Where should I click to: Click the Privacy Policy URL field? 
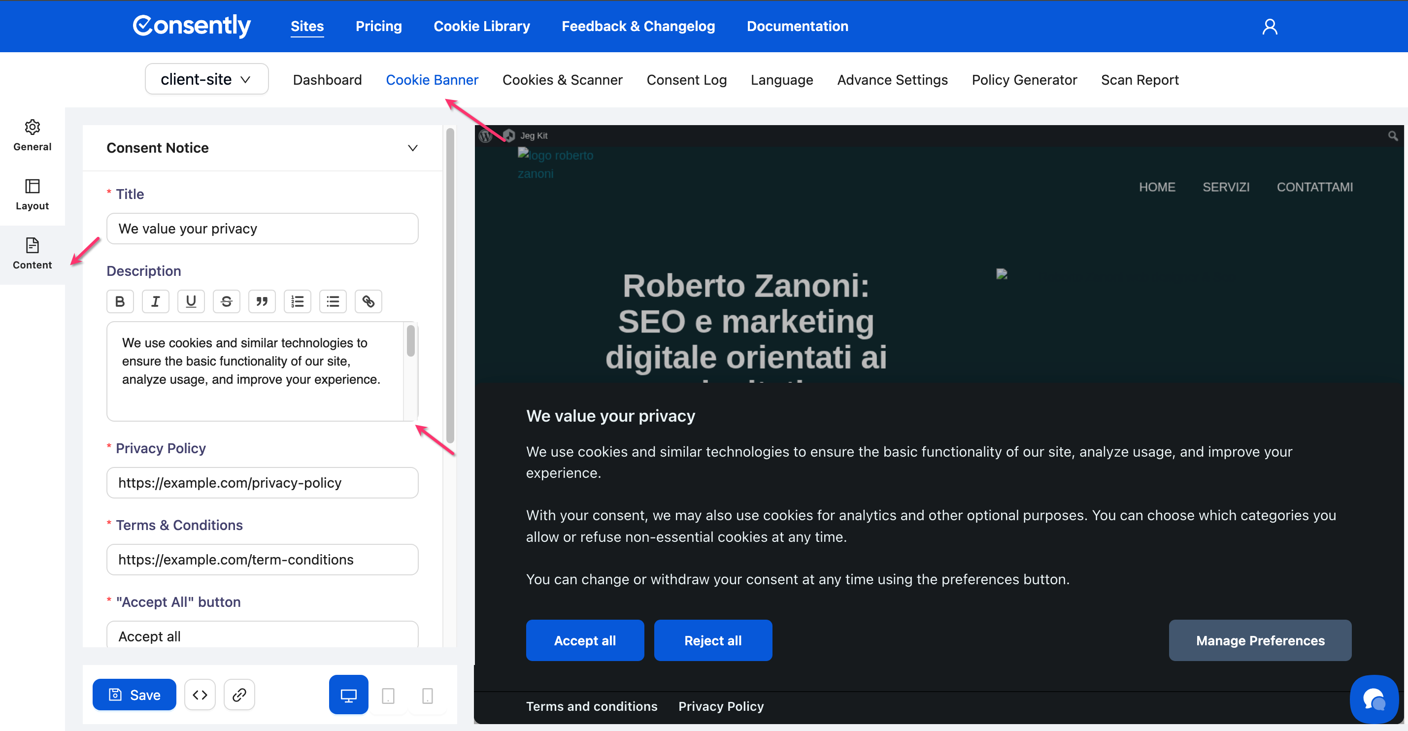click(262, 482)
